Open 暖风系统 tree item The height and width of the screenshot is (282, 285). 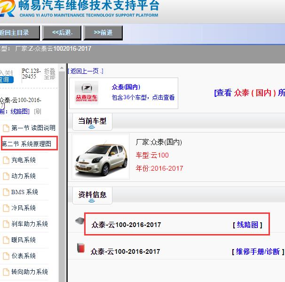[24, 240]
